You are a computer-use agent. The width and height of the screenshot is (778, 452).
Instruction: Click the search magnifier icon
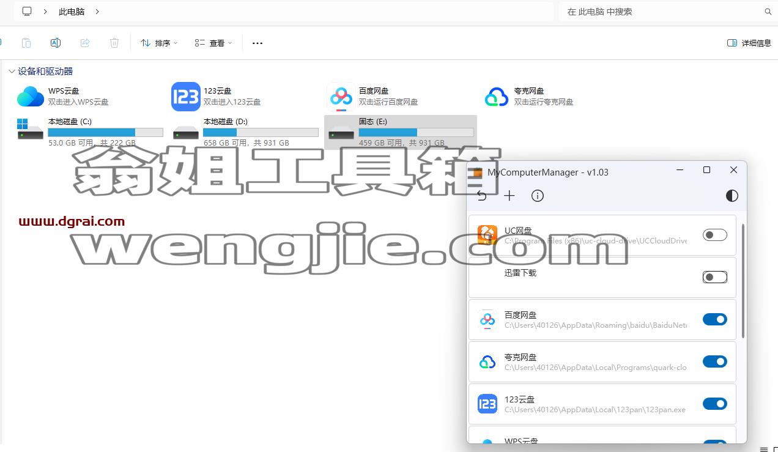tap(768, 12)
